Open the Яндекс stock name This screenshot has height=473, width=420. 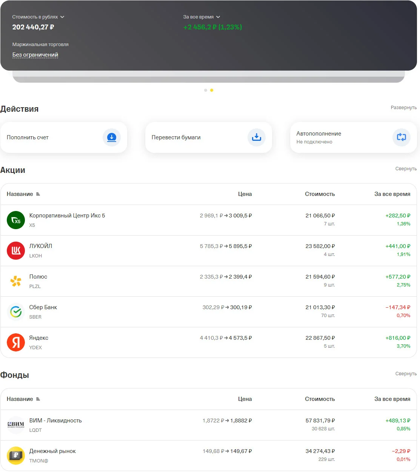tap(39, 338)
